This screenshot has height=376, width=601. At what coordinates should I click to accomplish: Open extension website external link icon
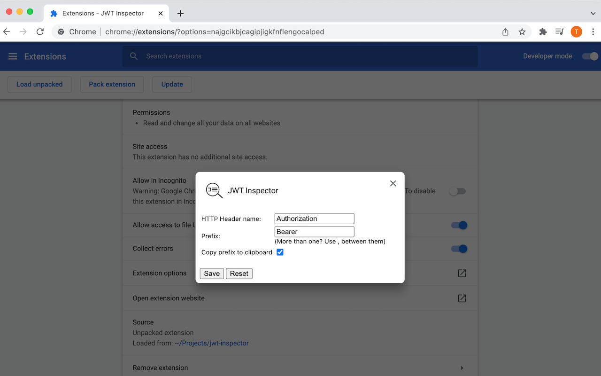(462, 298)
